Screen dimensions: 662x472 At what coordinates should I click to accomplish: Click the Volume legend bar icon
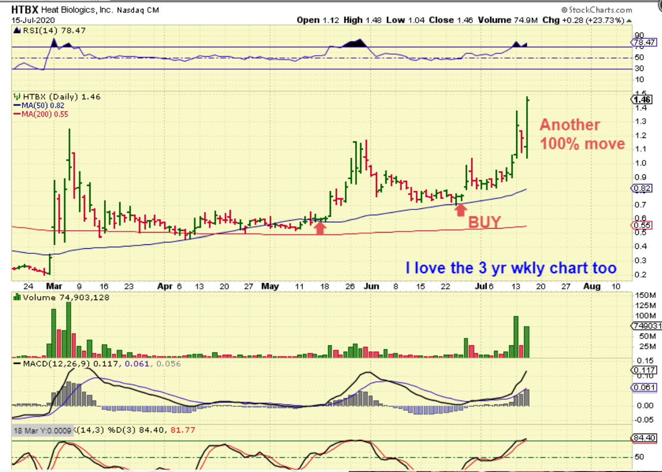coord(17,297)
